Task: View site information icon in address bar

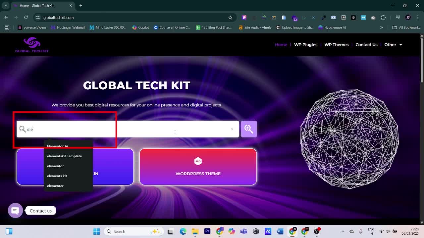Action: 38,18
